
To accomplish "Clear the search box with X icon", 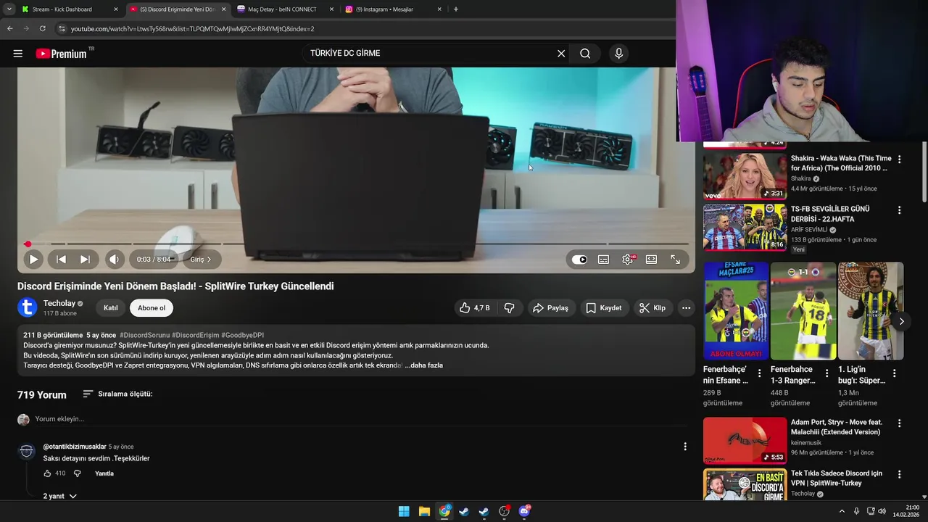I will point(561,53).
